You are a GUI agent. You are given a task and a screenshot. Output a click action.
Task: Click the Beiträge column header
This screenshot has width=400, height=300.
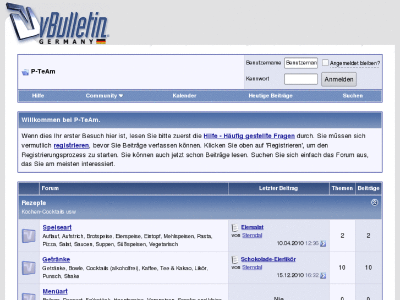369,188
